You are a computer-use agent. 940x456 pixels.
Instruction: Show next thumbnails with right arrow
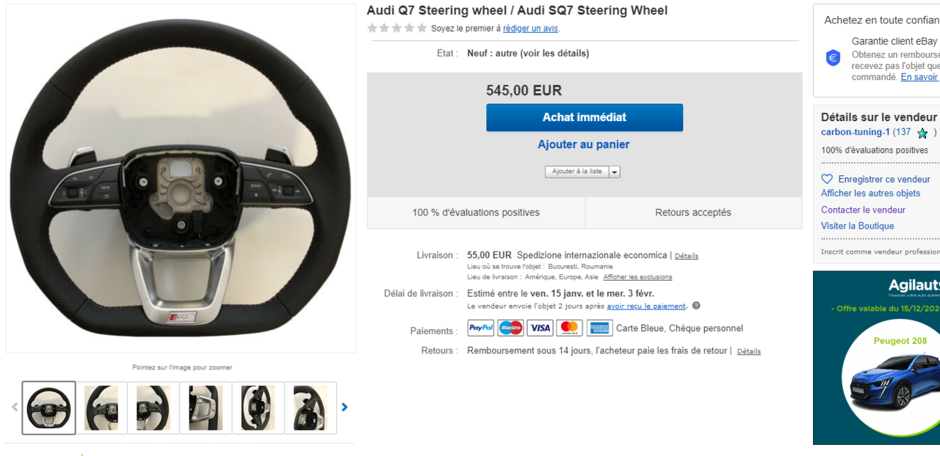(344, 408)
